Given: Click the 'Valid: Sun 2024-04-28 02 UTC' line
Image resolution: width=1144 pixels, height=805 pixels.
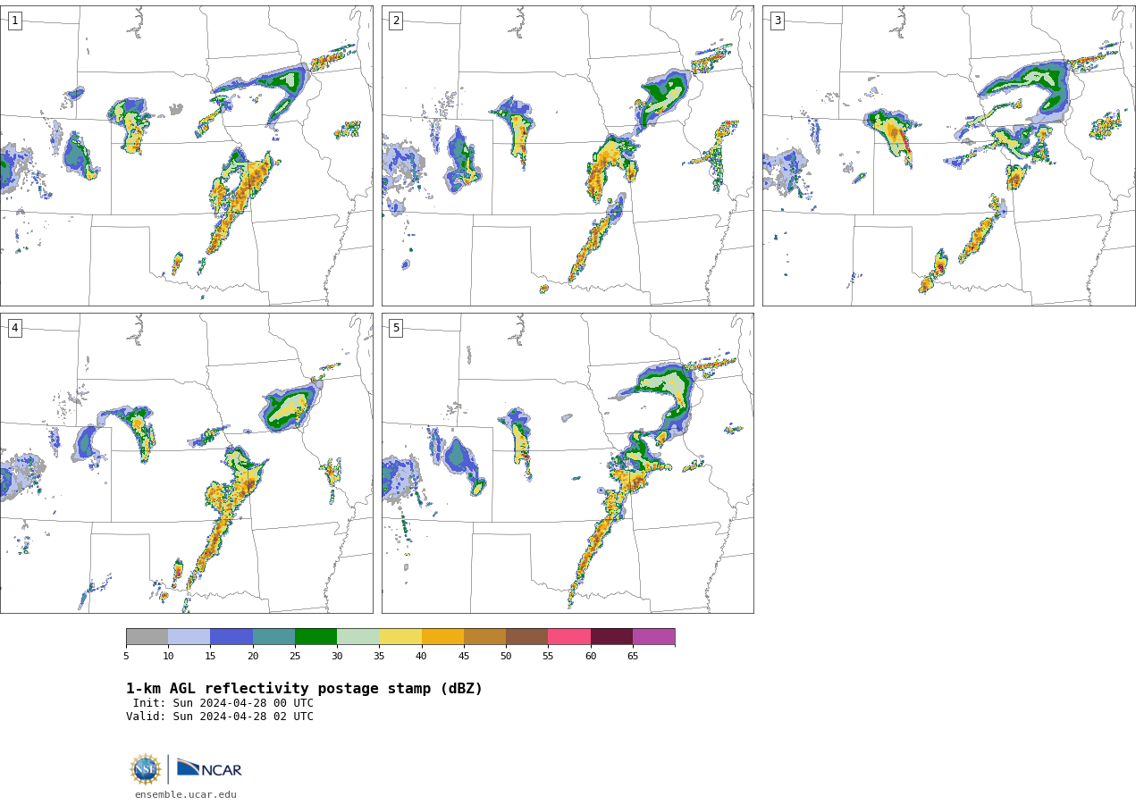Looking at the screenshot, I should point(220,717).
